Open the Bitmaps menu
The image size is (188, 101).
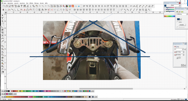pyautogui.click(x=37, y=3)
